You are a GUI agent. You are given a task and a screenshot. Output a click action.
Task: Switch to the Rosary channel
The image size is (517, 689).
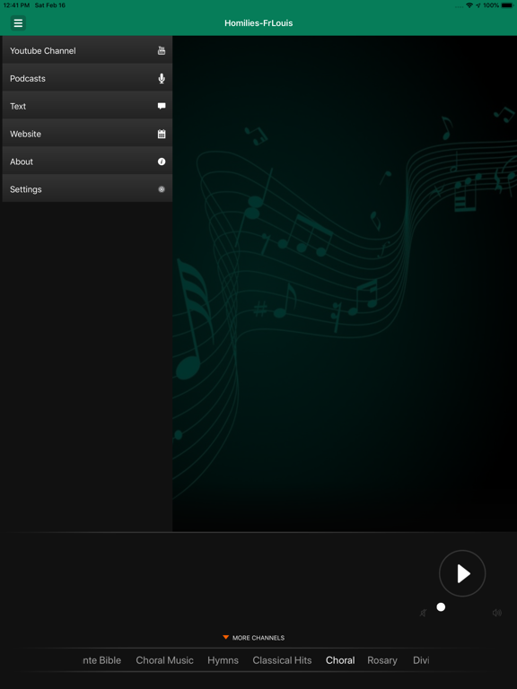pyautogui.click(x=382, y=660)
